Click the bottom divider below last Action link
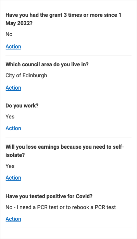Viewport: 137px width, 239px height. pos(68,228)
